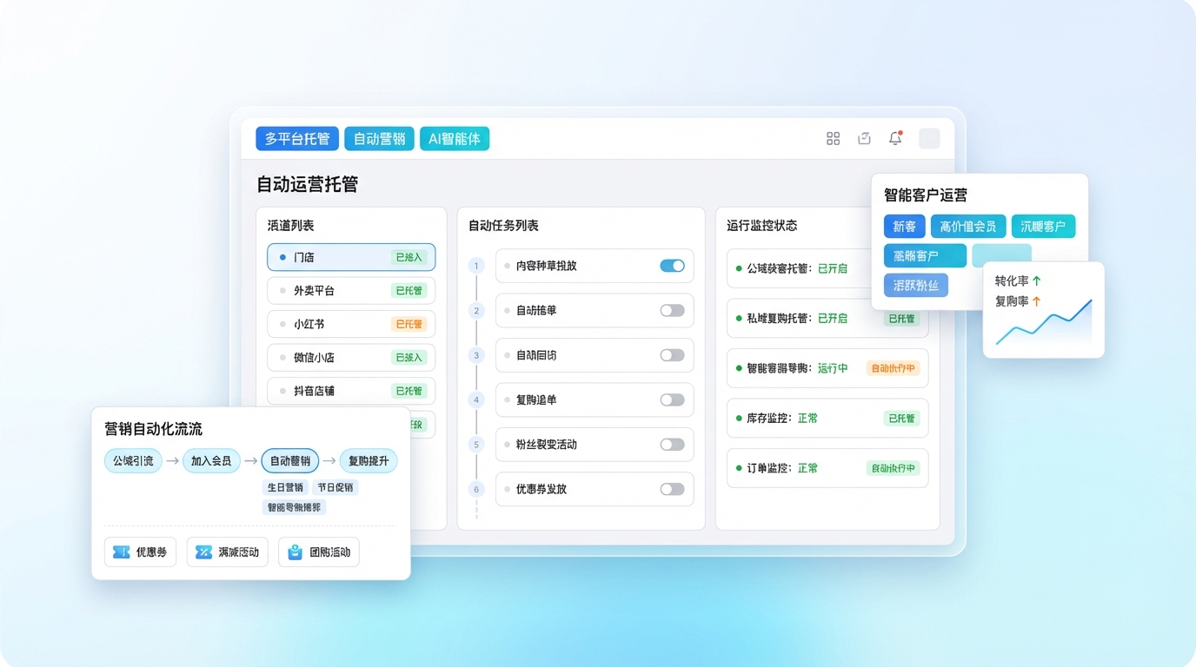The width and height of the screenshot is (1196, 667).
Task: Switch to the 多平台托管 tab
Action: click(297, 139)
